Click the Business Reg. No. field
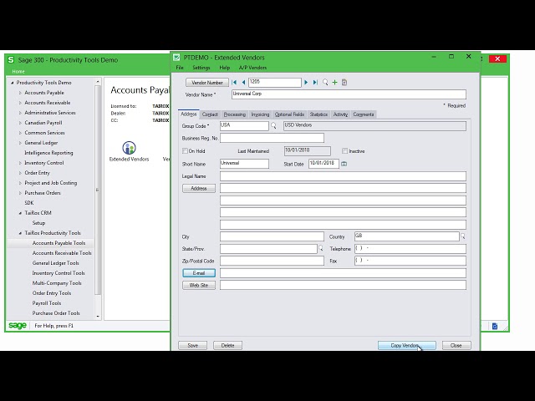The height and width of the screenshot is (401, 535). tap(272, 138)
